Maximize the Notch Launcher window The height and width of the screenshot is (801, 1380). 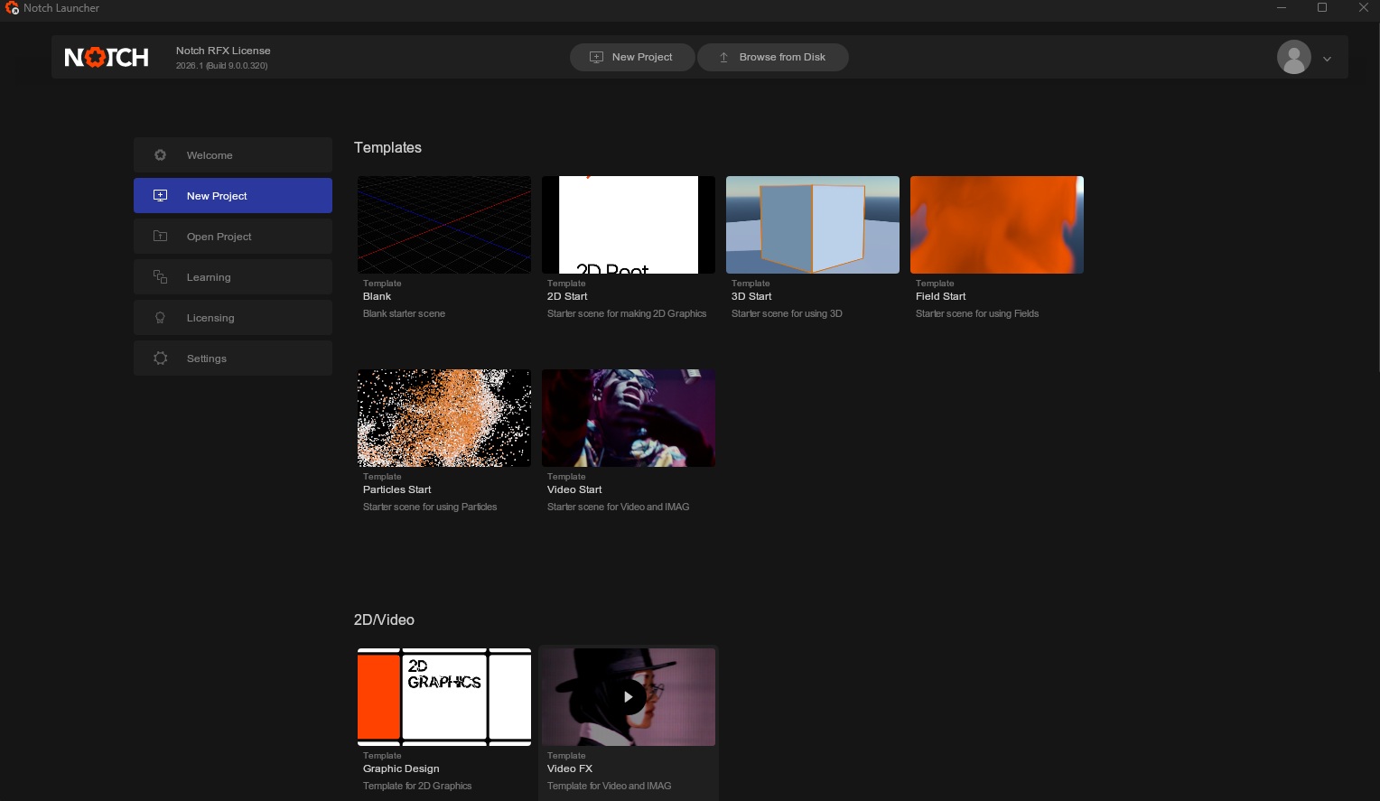(1322, 8)
